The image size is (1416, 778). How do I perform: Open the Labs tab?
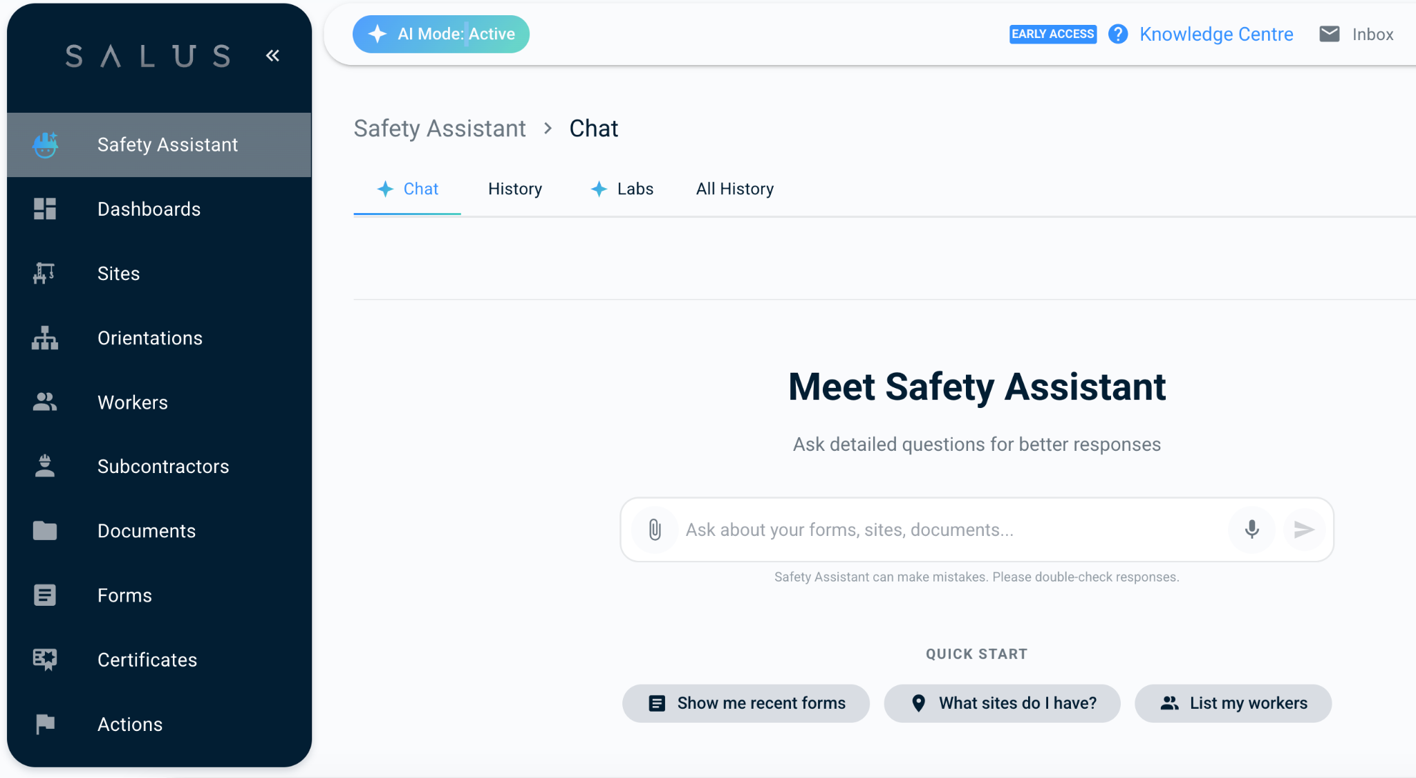(x=622, y=189)
